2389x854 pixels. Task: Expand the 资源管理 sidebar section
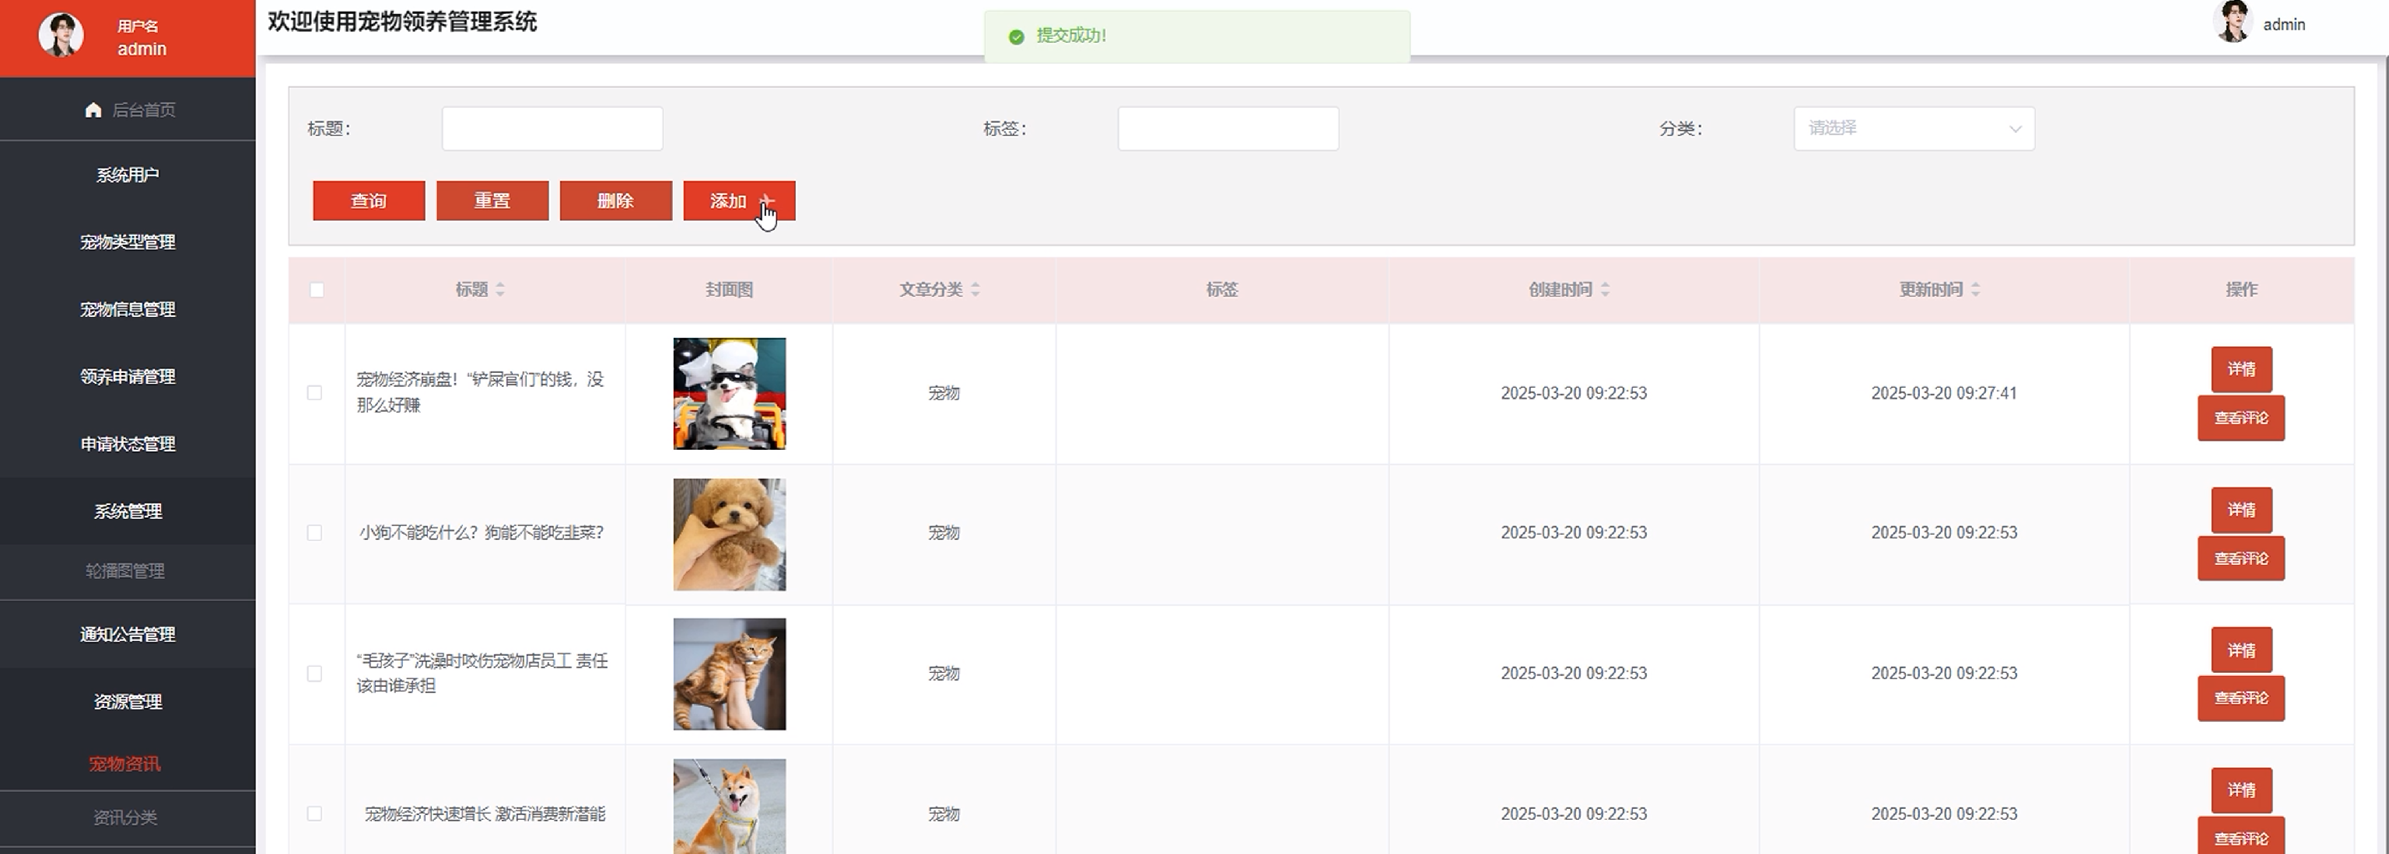coord(128,702)
